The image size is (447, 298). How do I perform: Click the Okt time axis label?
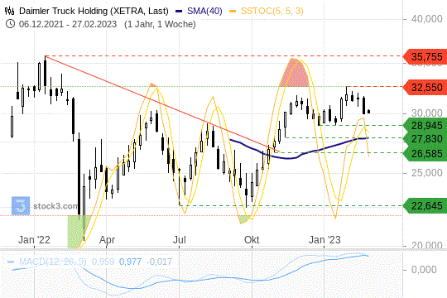252,240
